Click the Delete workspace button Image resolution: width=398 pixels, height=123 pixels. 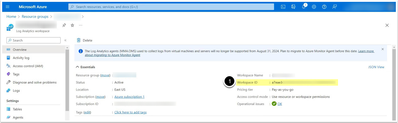pos(85,40)
